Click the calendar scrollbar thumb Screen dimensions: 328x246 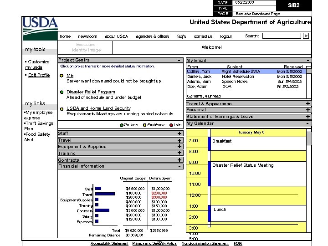pyautogui.click(x=309, y=138)
